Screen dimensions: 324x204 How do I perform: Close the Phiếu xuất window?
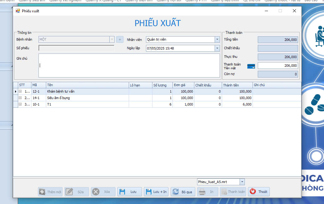[x=294, y=11]
